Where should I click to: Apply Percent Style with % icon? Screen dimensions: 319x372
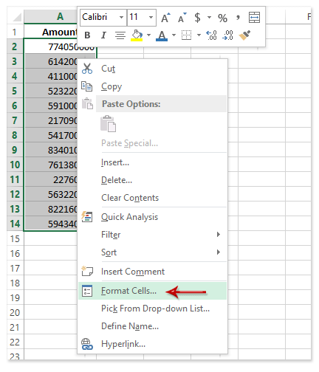222,18
